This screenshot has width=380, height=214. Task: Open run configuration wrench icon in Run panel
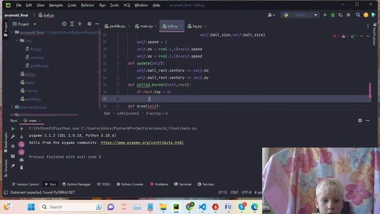tap(13, 137)
